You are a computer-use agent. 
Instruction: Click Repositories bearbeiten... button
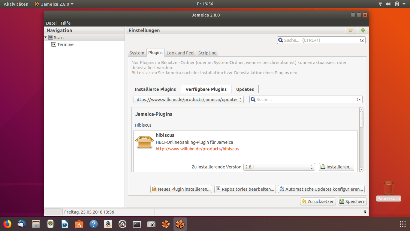tap(245, 189)
